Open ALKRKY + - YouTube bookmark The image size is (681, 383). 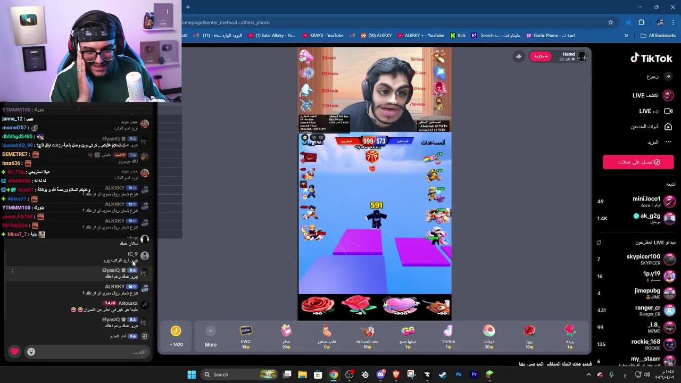(x=420, y=35)
